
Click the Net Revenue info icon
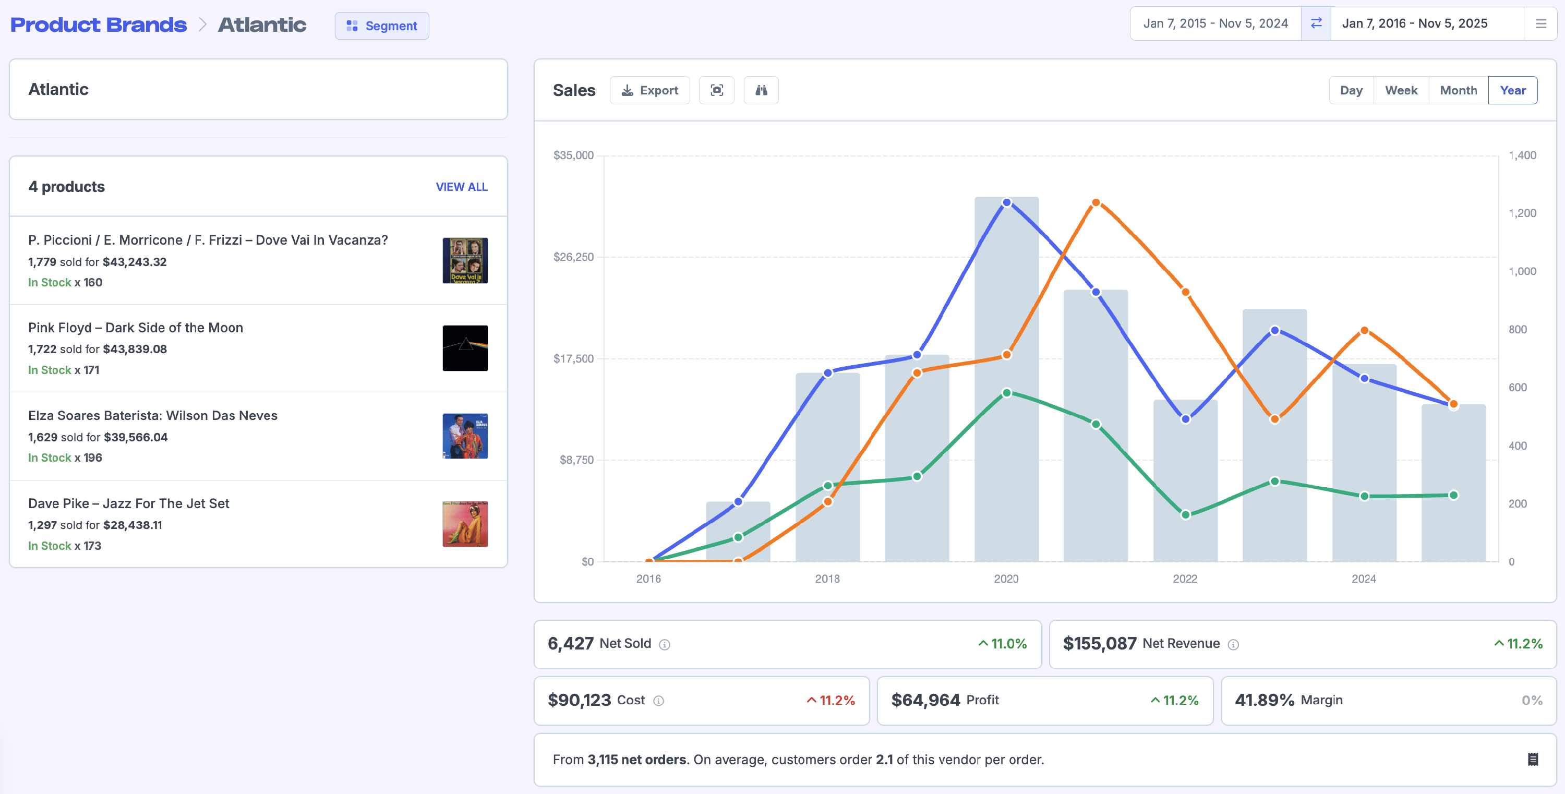1233,645
